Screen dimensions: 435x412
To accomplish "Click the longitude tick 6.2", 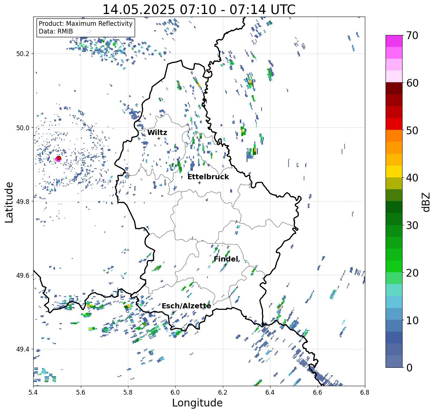I will coord(223,392).
